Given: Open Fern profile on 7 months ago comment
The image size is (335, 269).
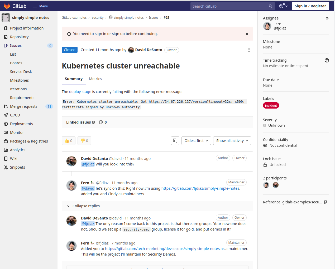Looking at the screenshot, I should click(85, 243).
